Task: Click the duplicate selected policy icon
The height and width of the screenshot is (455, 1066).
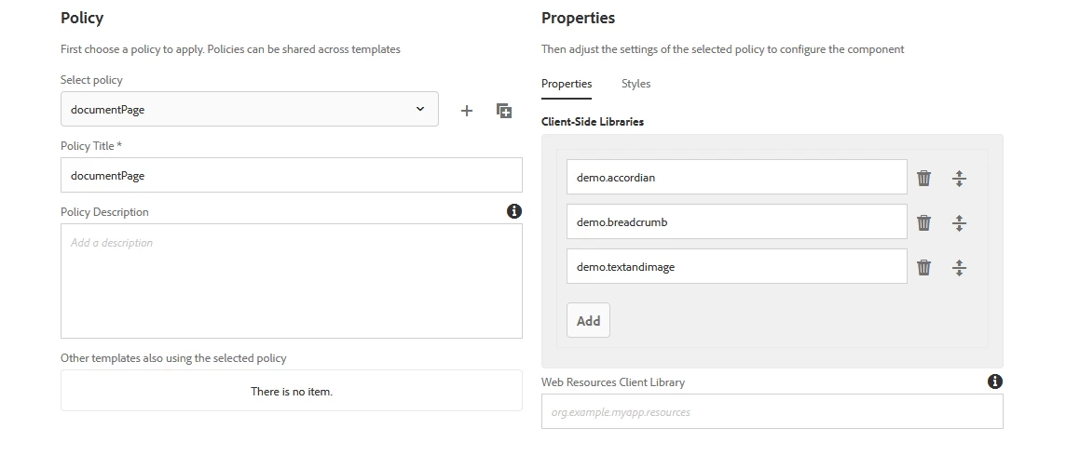Action: [504, 111]
